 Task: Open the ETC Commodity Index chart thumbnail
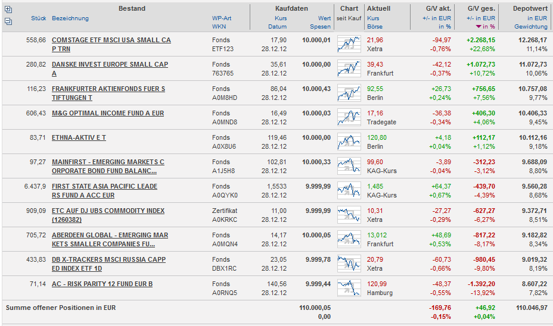349,215
